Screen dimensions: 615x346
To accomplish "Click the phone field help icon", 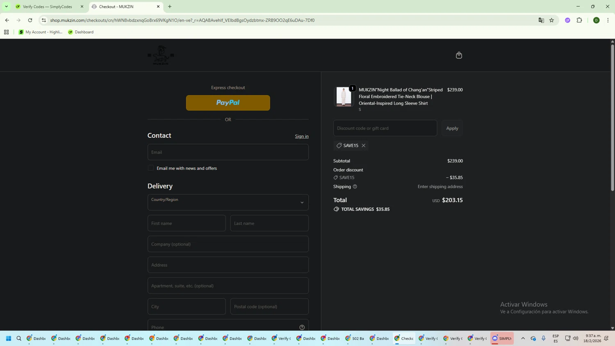I will [302, 327].
